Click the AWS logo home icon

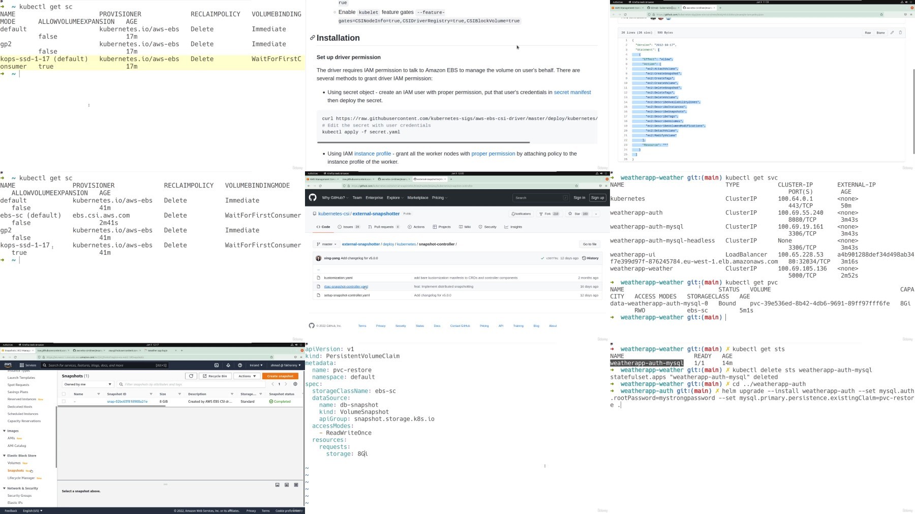click(x=8, y=365)
